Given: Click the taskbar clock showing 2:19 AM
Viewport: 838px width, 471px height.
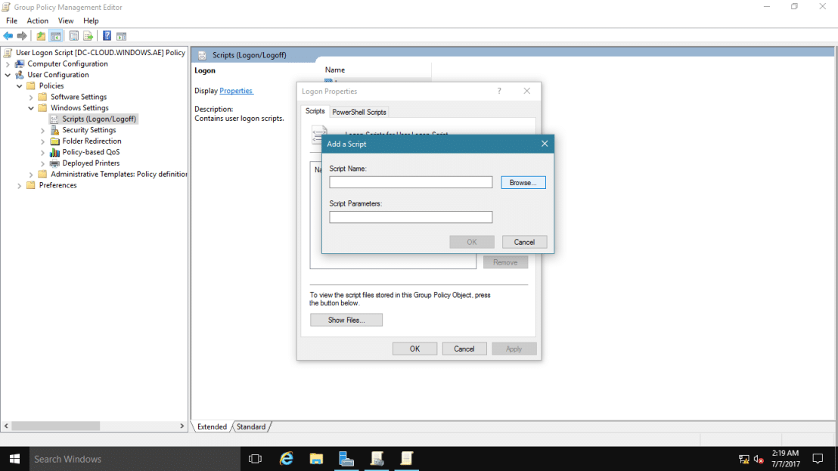Looking at the screenshot, I should point(786,459).
